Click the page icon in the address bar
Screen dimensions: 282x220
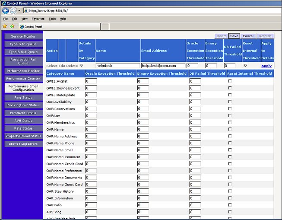[26, 11]
